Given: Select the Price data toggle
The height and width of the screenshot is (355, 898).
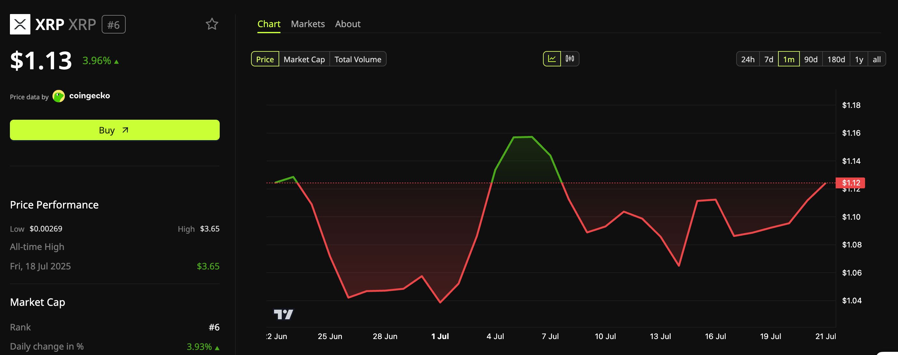Looking at the screenshot, I should pos(265,59).
